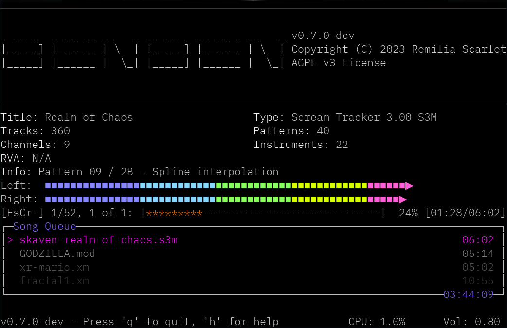Click the elapsed time [01:28/06:02] display
Screen dimensions: 507x328
(465, 213)
